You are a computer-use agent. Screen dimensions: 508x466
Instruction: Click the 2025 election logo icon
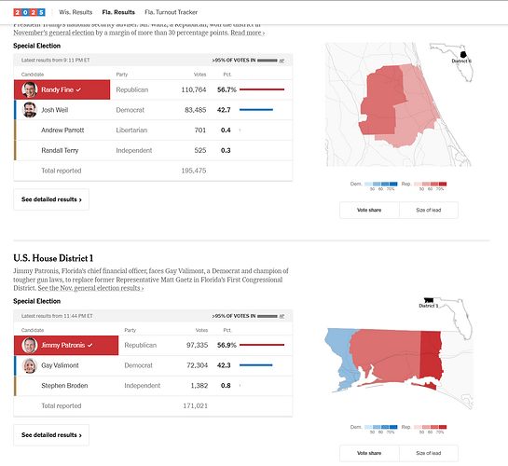click(29, 12)
